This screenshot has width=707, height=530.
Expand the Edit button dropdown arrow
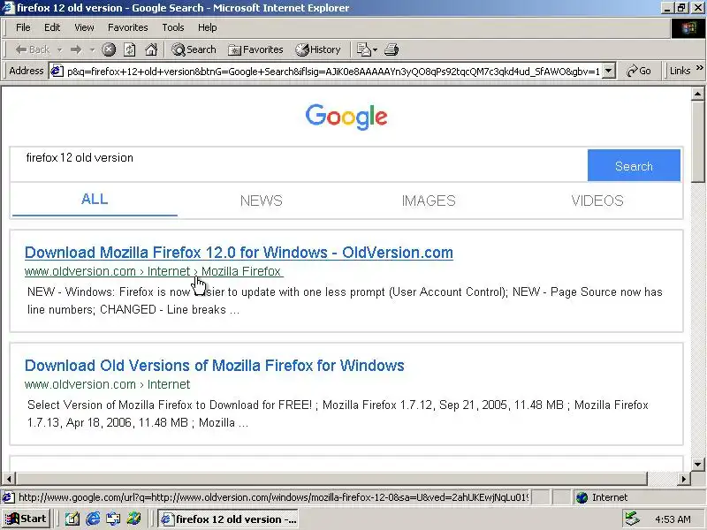[375, 49]
